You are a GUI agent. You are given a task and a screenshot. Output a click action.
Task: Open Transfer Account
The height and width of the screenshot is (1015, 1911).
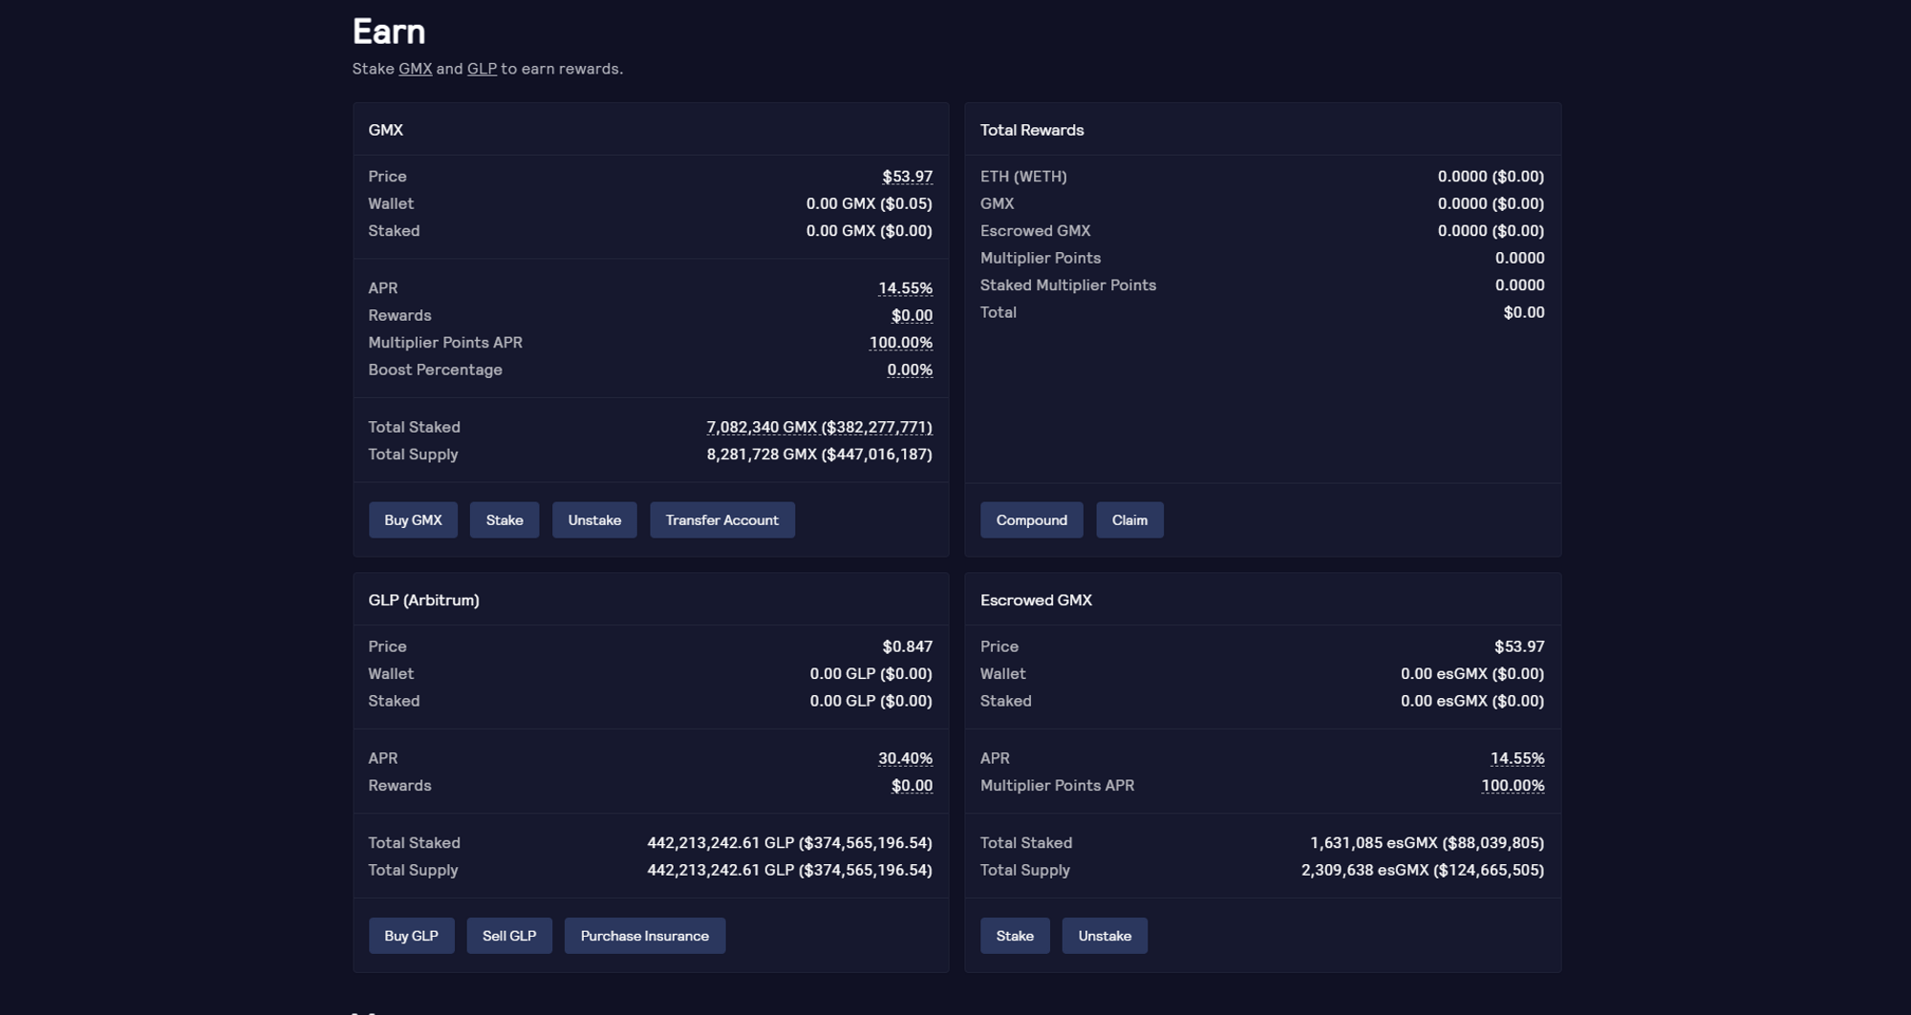click(x=722, y=519)
